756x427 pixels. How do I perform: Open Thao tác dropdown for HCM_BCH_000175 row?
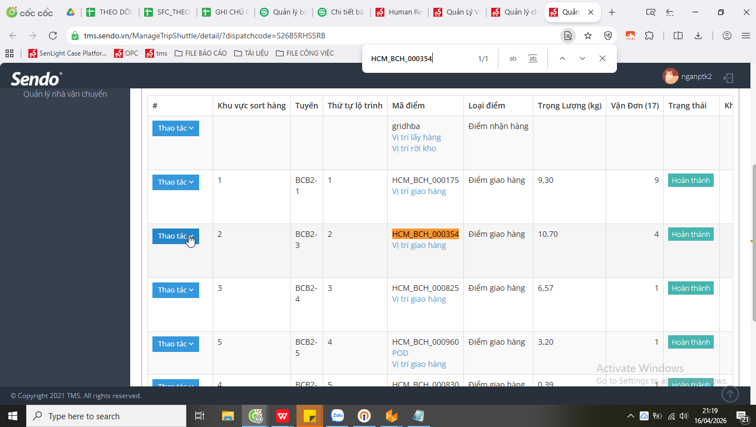click(176, 182)
